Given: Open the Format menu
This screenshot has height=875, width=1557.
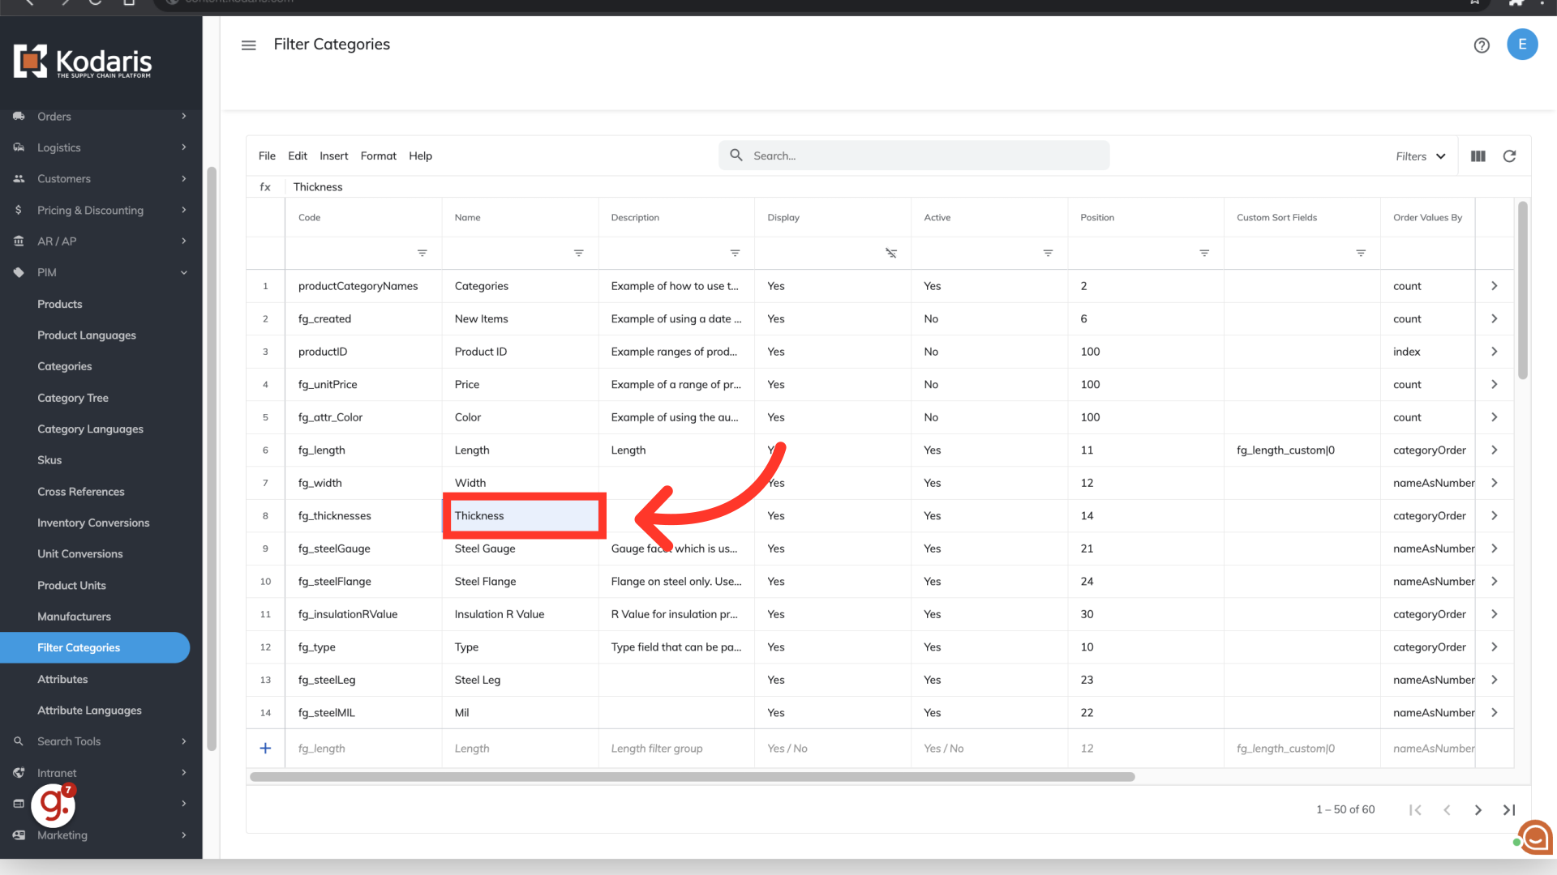Looking at the screenshot, I should coord(378,156).
